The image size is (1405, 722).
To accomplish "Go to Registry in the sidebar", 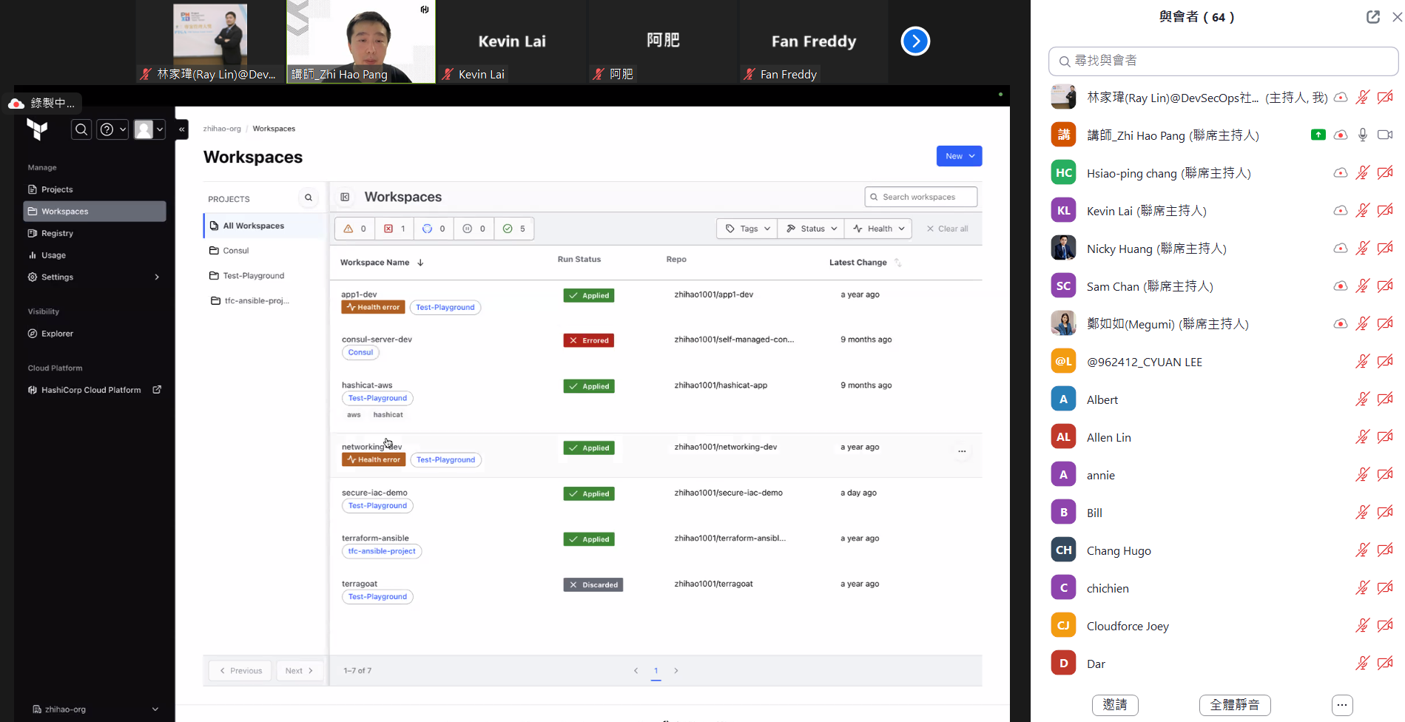I will tap(57, 233).
